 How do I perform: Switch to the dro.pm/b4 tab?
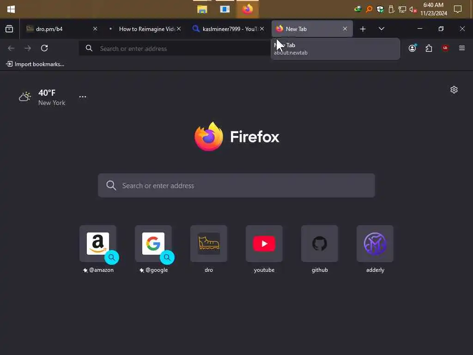coord(62,29)
